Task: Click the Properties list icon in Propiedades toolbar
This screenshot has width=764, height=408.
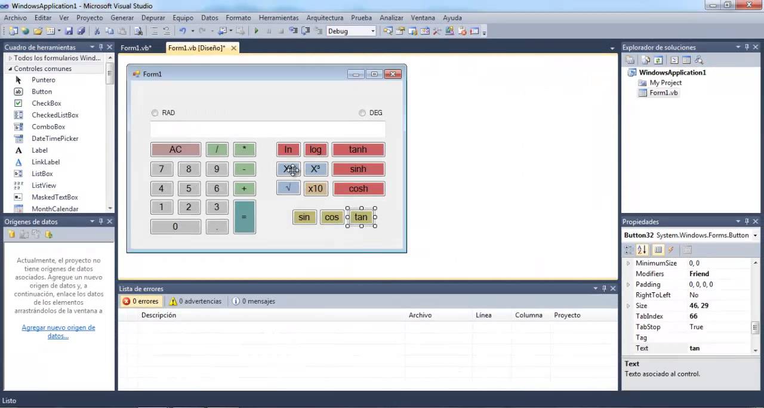Action: 658,250
